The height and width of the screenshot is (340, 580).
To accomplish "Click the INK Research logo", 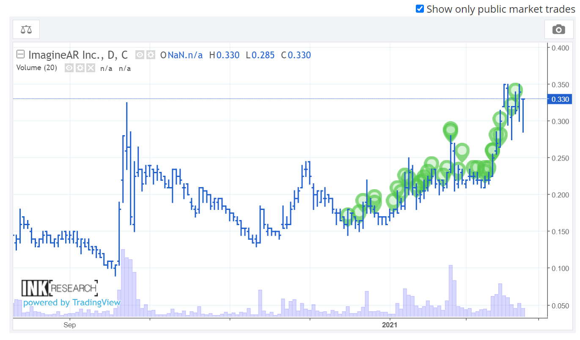I will (x=59, y=288).
